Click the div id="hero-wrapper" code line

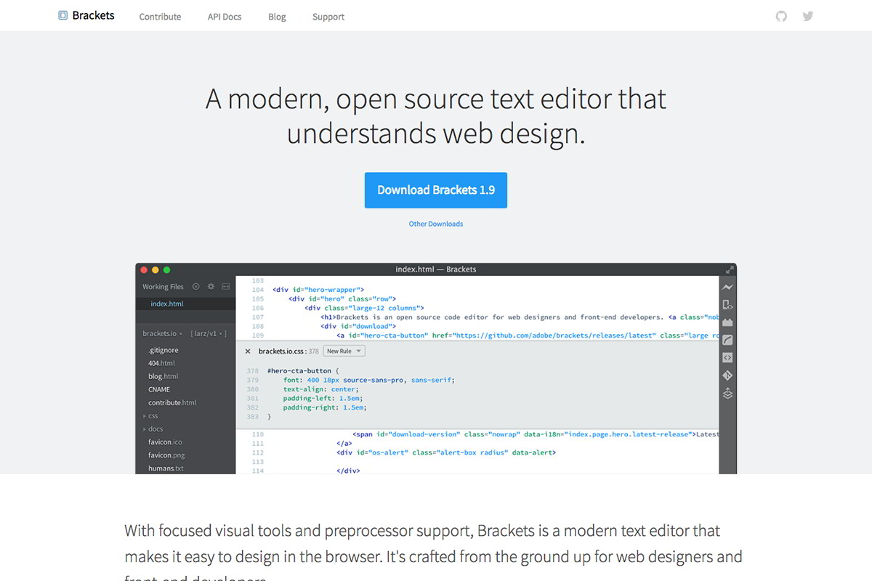(x=318, y=290)
